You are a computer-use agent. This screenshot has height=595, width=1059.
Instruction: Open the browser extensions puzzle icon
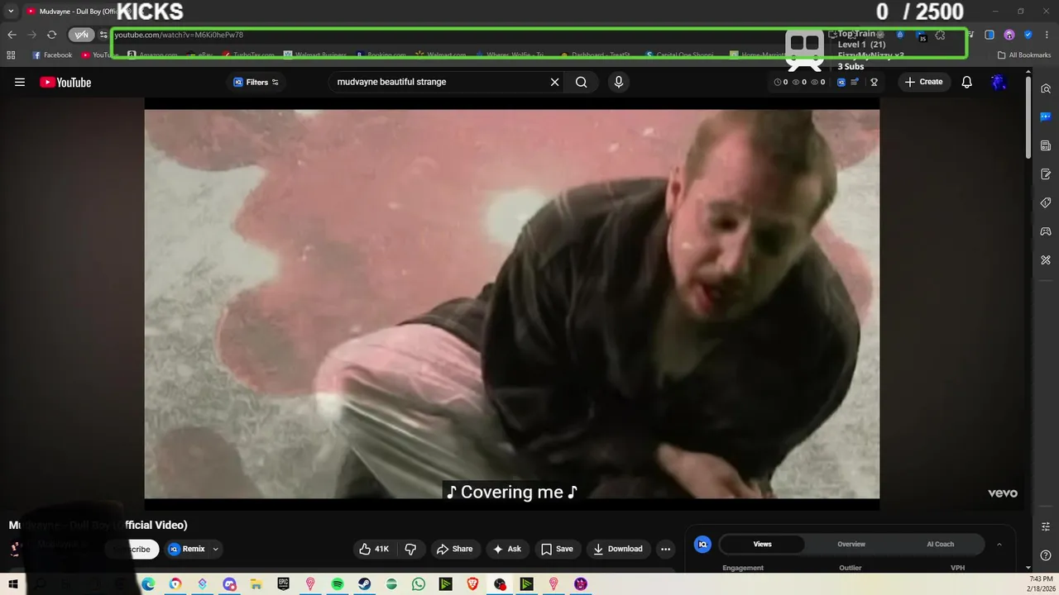(x=940, y=36)
